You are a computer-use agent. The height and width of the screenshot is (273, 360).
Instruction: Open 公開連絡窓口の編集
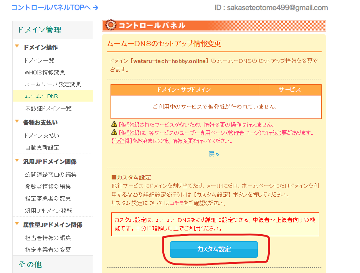coord(51,175)
